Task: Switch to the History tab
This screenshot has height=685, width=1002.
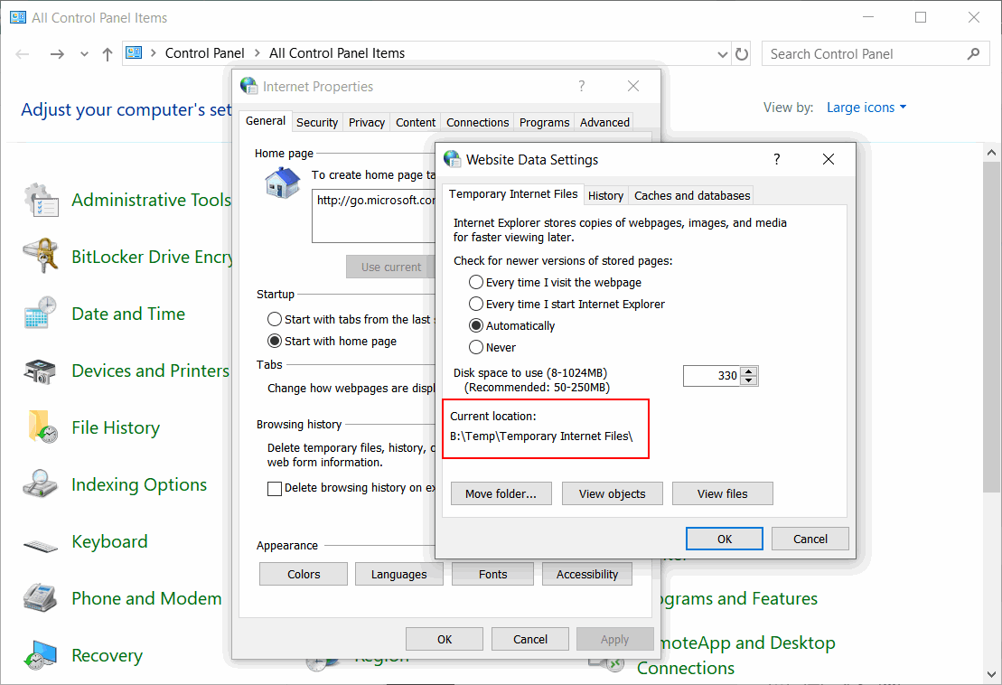Action: tap(605, 195)
